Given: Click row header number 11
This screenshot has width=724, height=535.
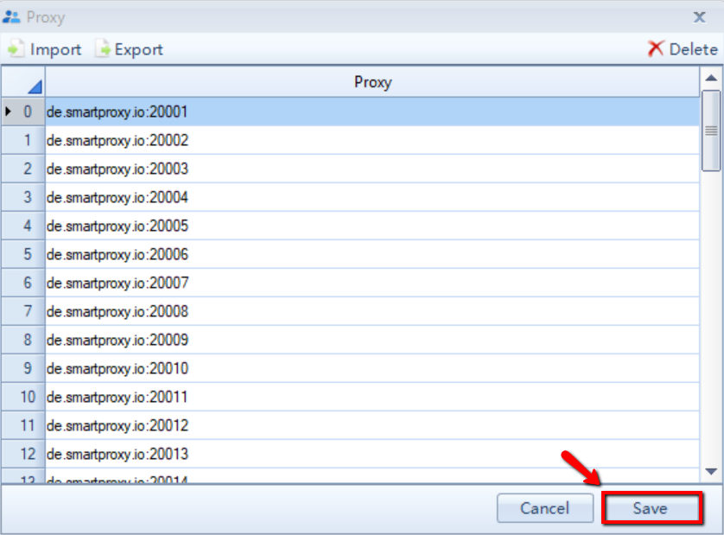Looking at the screenshot, I should [x=23, y=425].
